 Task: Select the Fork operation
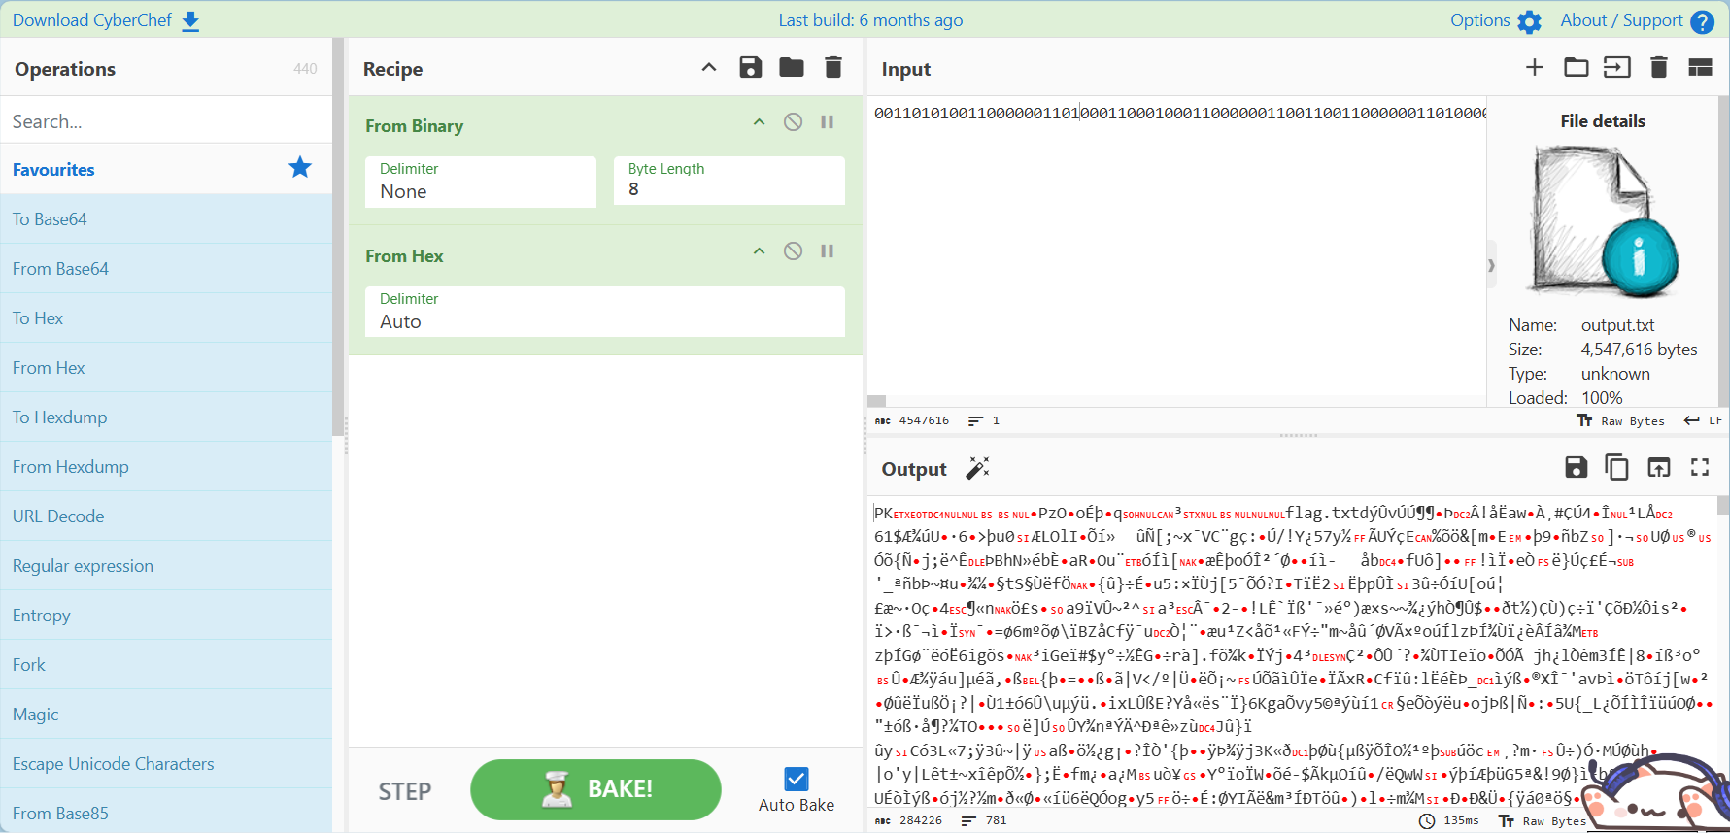point(166,665)
